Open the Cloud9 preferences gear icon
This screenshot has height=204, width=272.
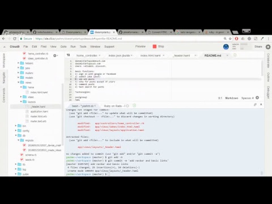point(268,46)
